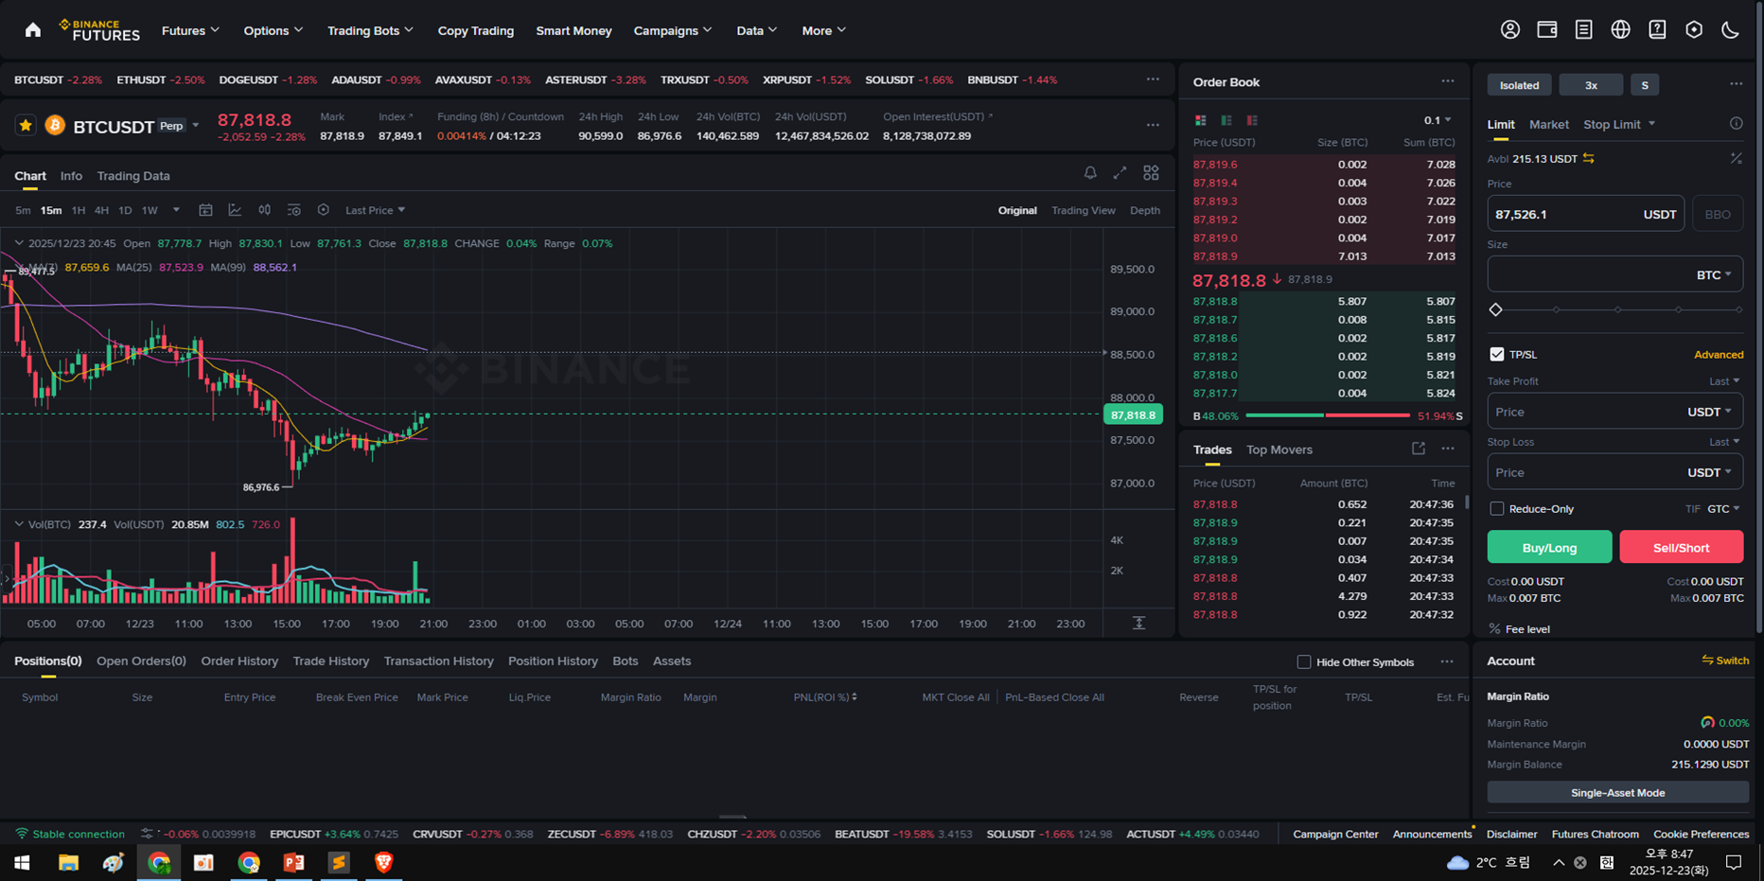Open Stop Limit order type dropdown

click(x=1619, y=124)
